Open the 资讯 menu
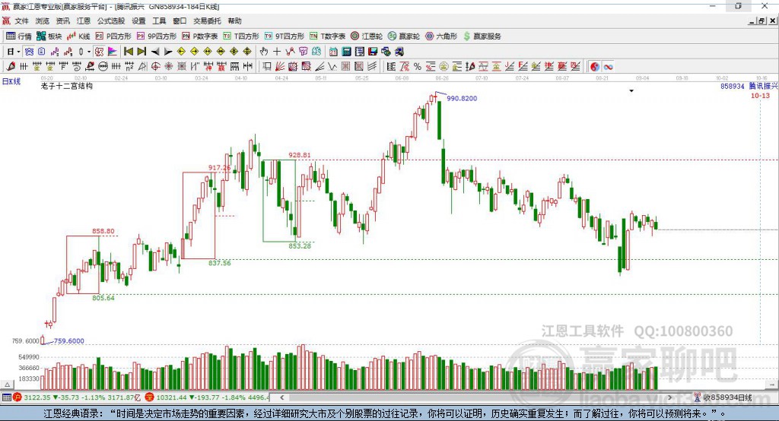 coord(63,21)
